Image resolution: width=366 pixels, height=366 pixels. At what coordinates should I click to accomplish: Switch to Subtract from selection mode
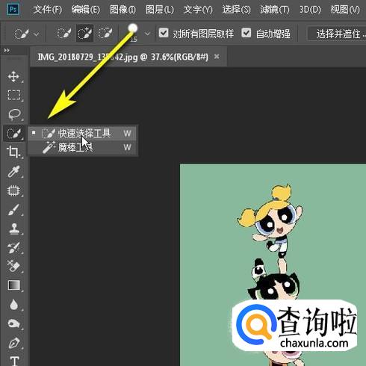[105, 34]
